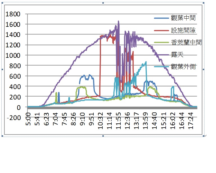The height and width of the screenshot is (173, 216).
Task: Click the x-axis time label 13:17
Action: pos(136,121)
